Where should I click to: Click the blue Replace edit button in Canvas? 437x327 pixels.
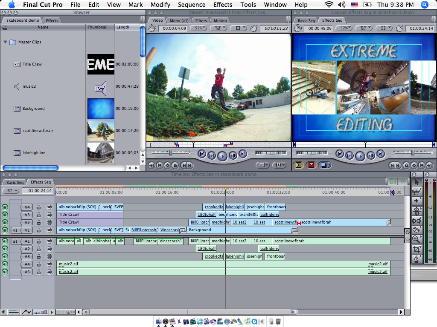(324, 165)
